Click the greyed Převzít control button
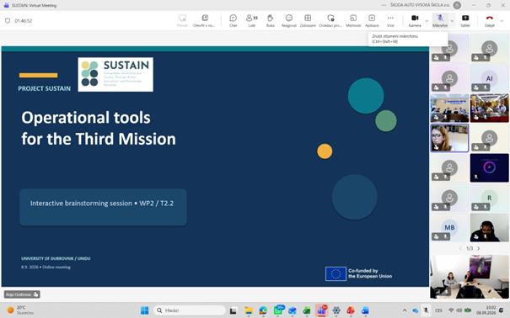The height and width of the screenshot is (318, 510). [182, 20]
